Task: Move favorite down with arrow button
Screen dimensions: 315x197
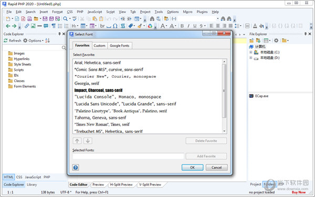Action: pyautogui.click(x=88, y=141)
